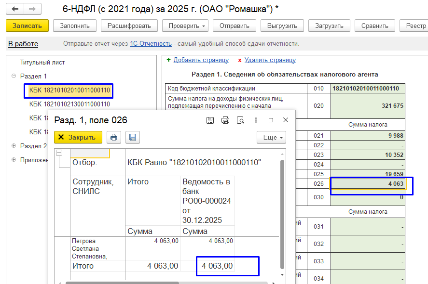Click green plus to add page
This screenshot has height=284, width=428.
point(168,60)
